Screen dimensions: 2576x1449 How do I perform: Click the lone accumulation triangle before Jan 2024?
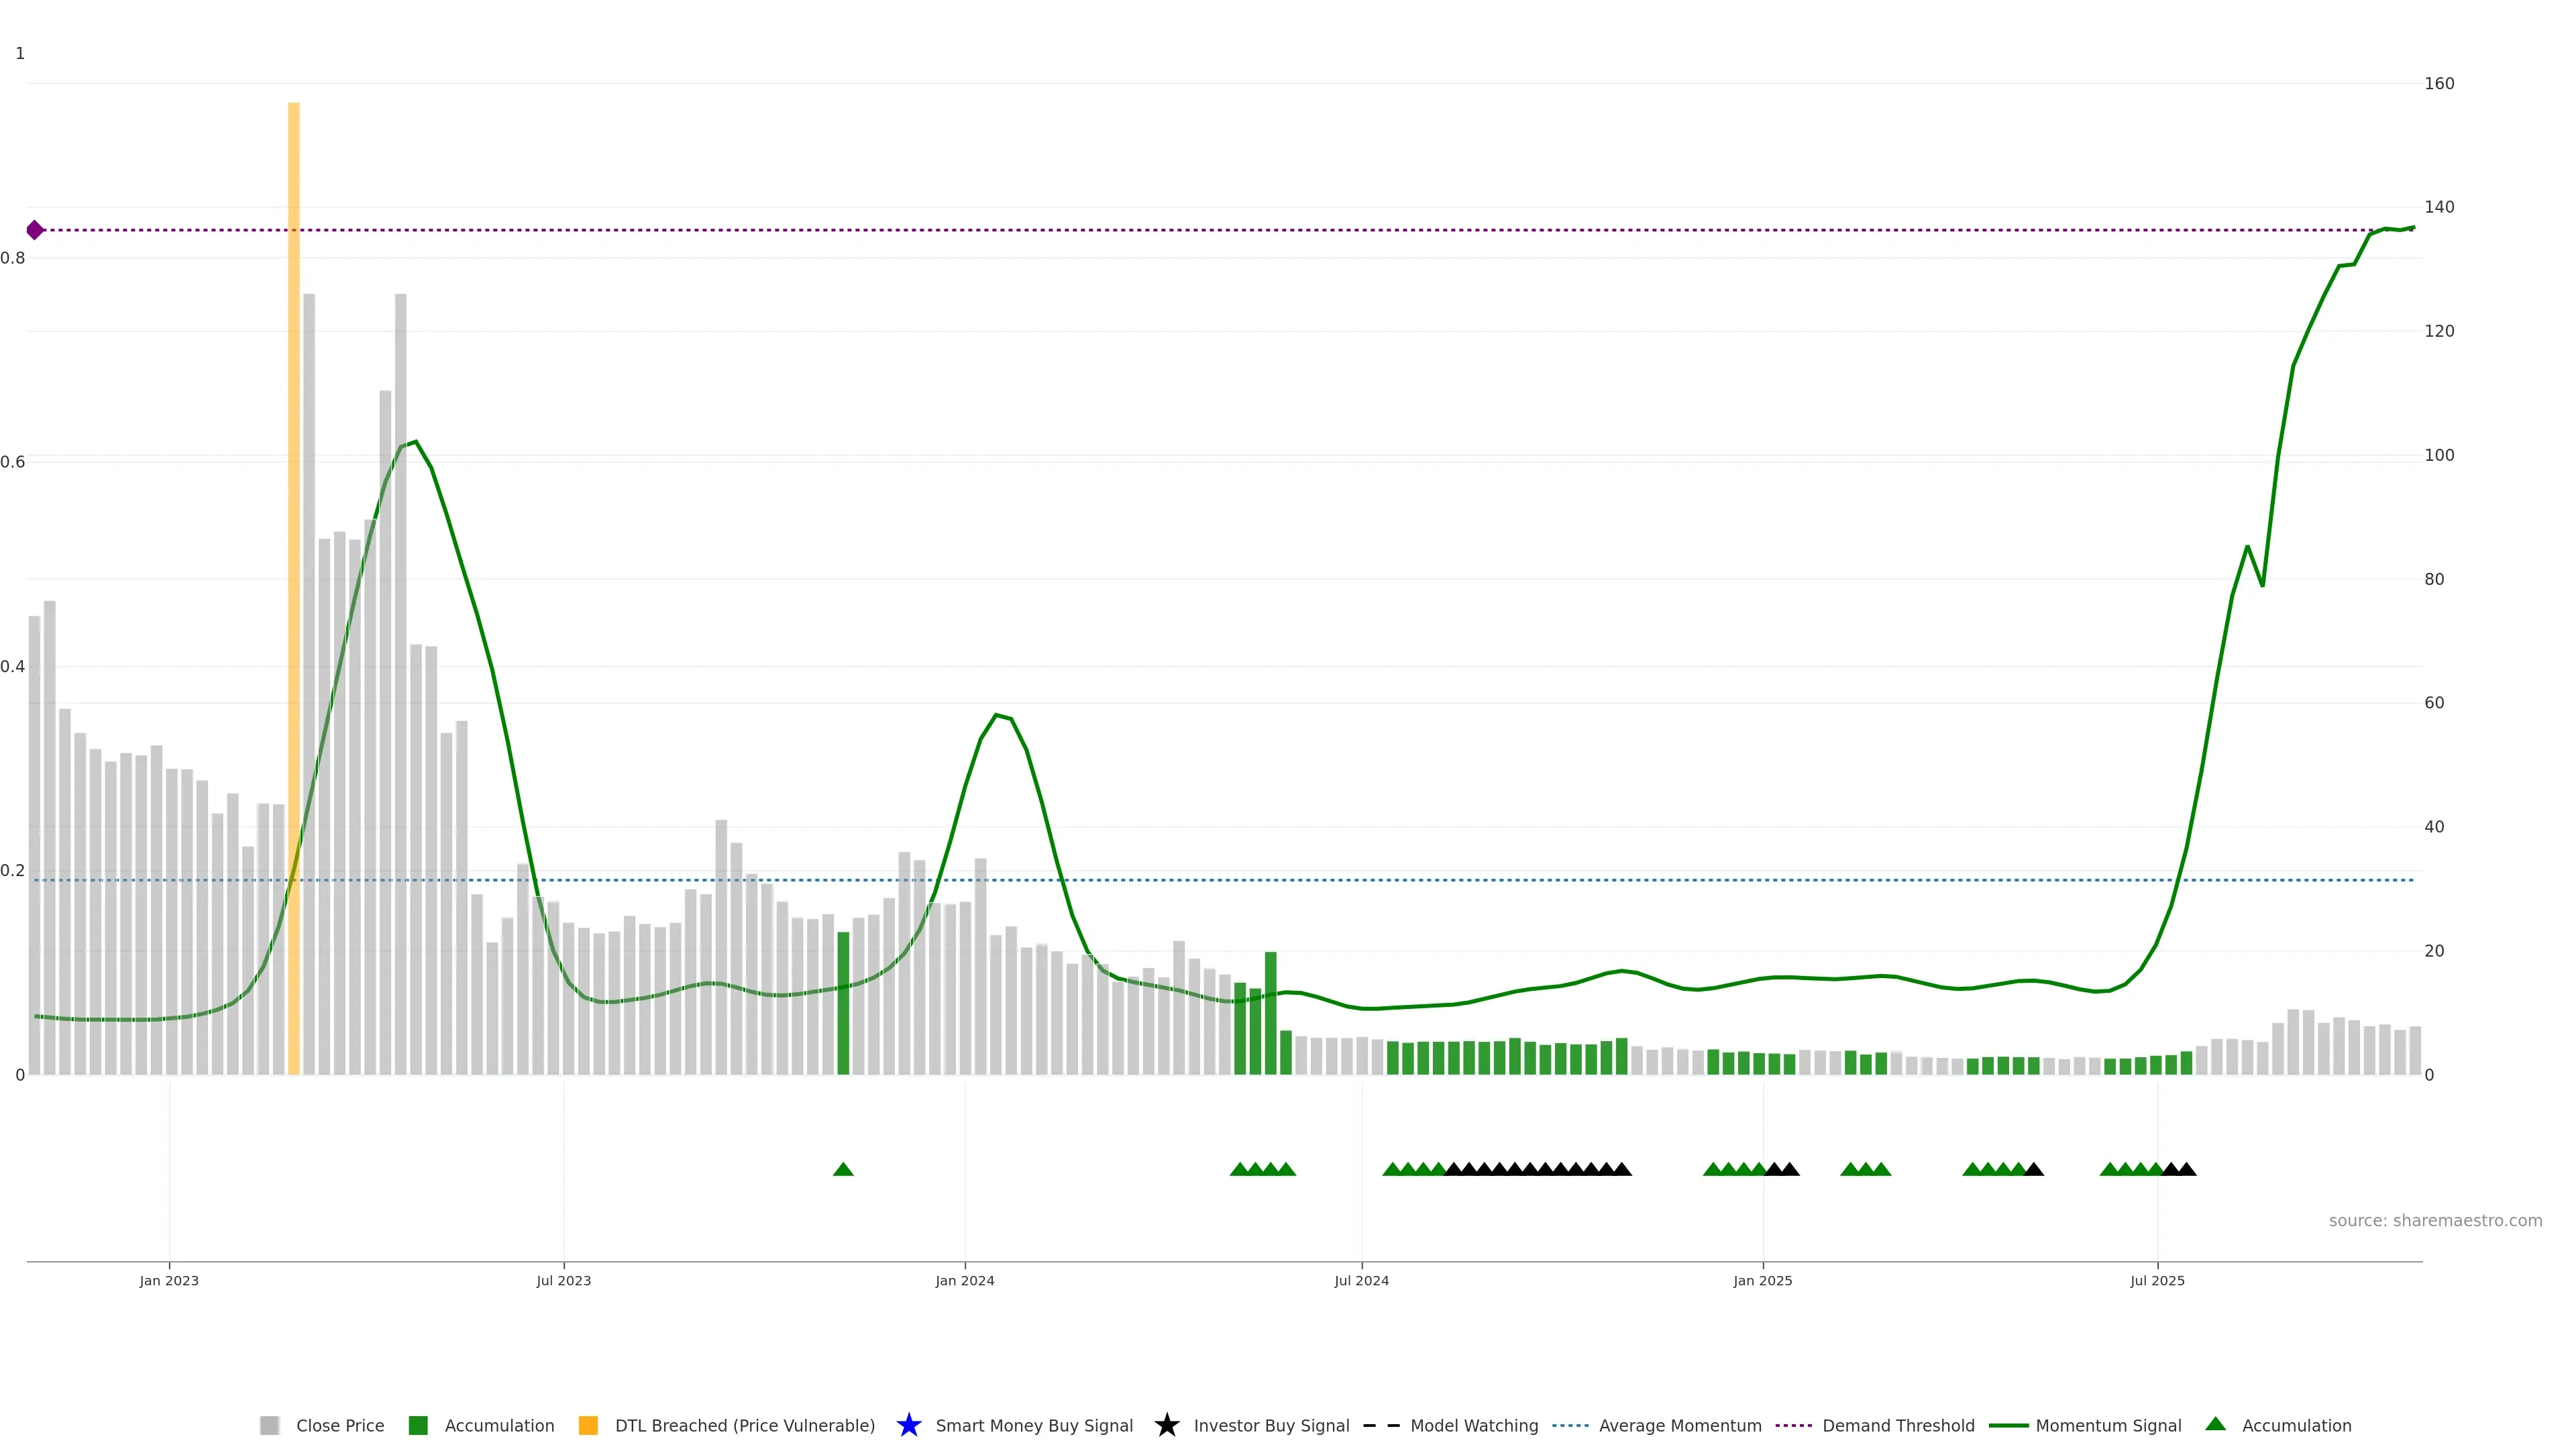coord(843,1169)
